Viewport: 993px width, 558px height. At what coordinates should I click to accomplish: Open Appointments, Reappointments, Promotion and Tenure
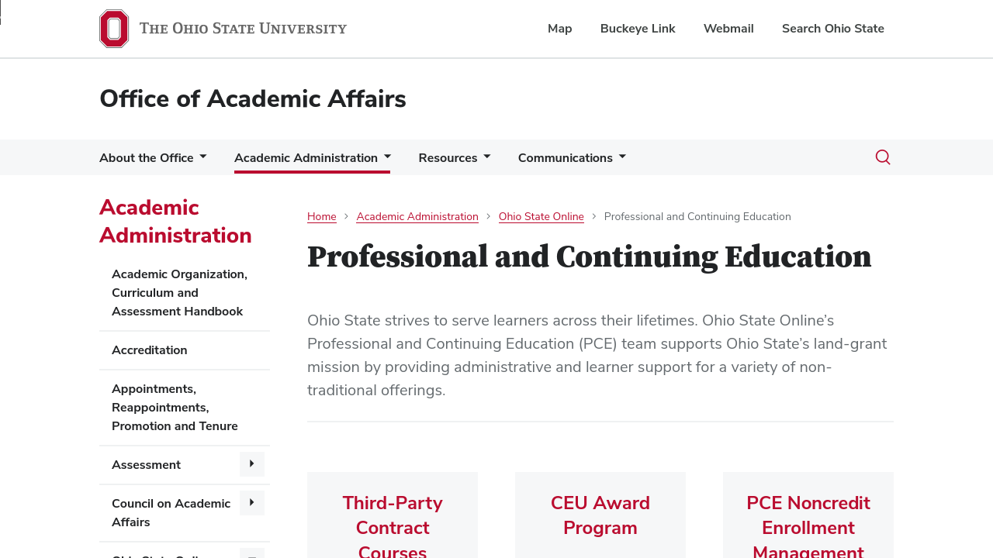[x=175, y=408]
